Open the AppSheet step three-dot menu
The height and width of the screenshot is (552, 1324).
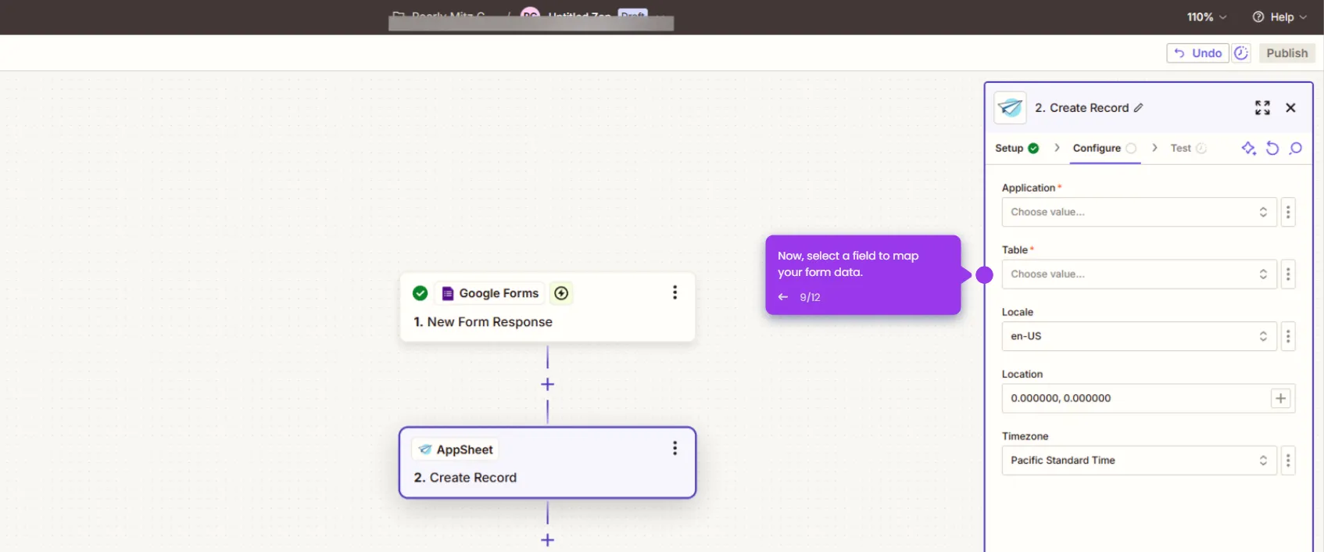coord(675,448)
